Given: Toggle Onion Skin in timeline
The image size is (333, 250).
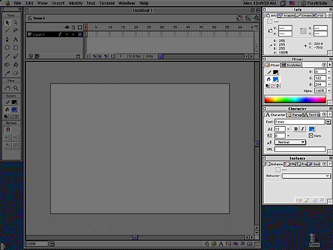Looking at the screenshot, I should pyautogui.click(x=95, y=56).
